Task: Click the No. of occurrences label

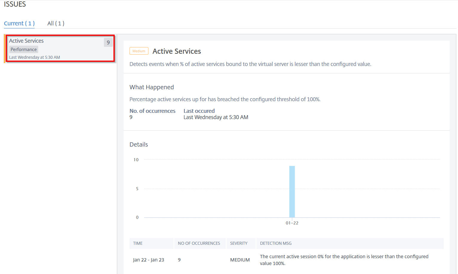Action: (x=153, y=111)
